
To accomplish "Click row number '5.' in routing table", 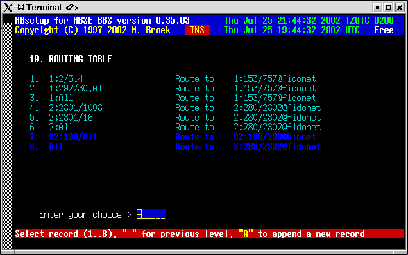I will point(34,118).
